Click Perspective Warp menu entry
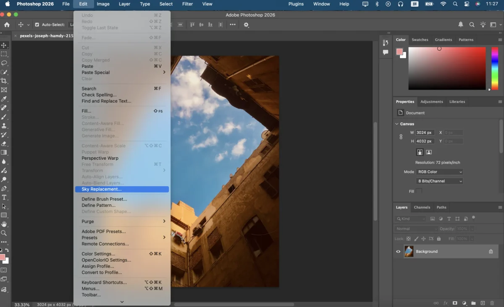The image size is (504, 307). point(100,158)
